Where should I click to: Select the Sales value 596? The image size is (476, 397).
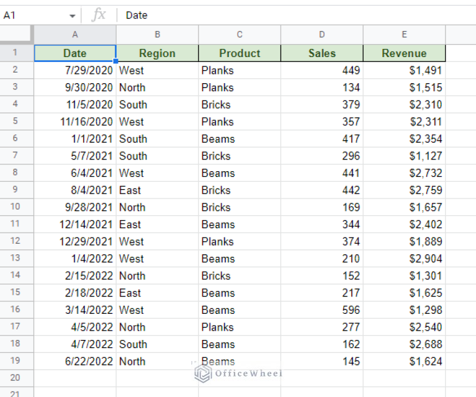[x=322, y=310]
